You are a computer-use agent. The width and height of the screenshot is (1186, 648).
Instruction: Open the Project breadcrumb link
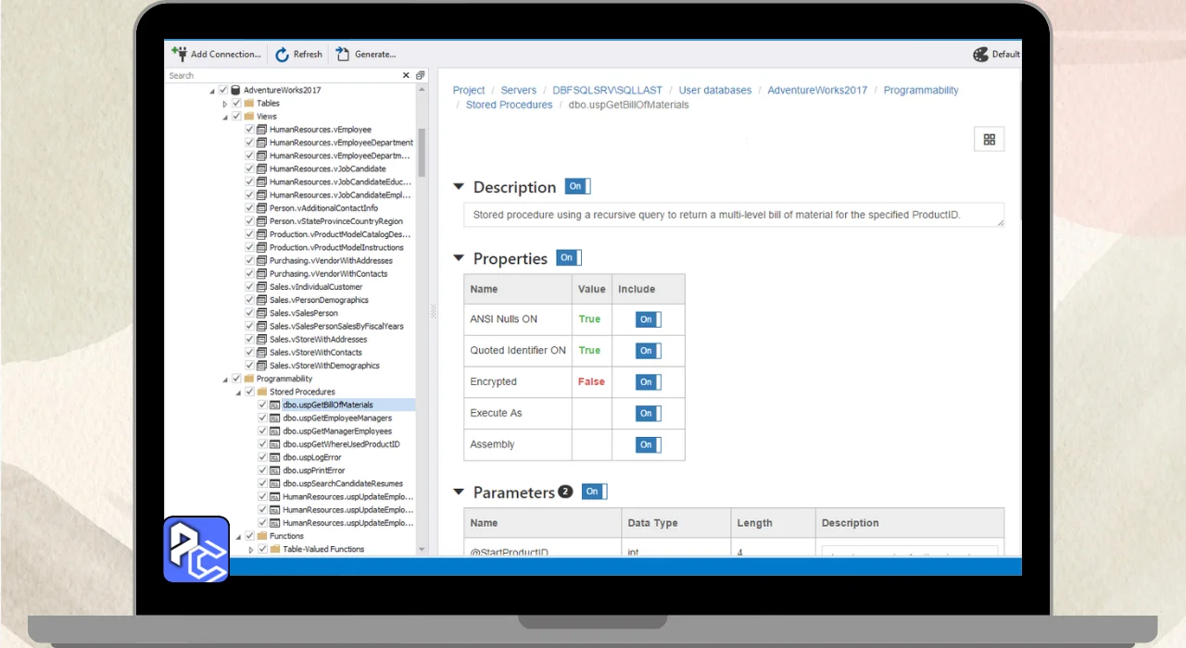click(469, 90)
